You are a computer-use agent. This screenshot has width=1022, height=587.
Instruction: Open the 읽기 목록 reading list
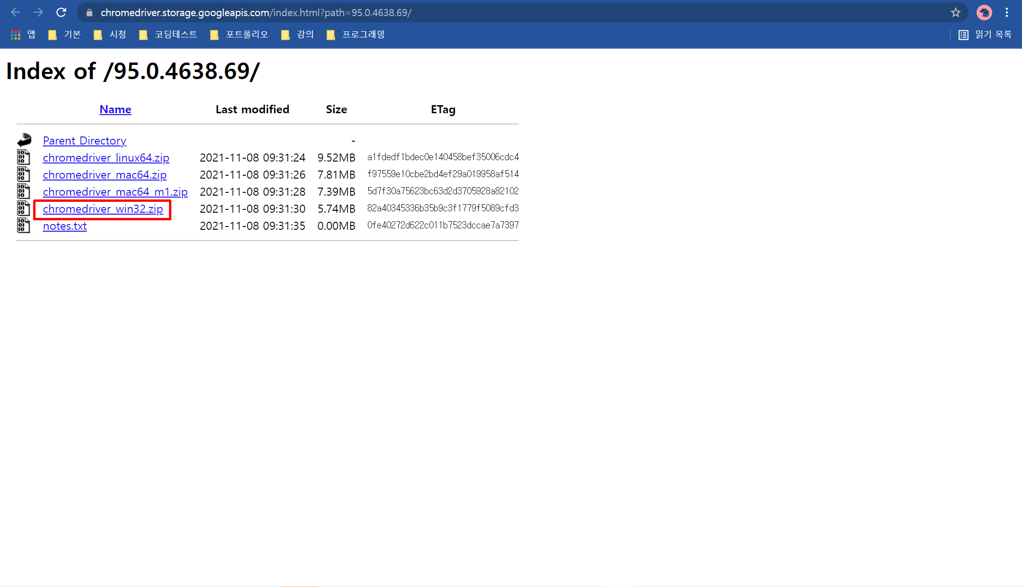point(986,35)
